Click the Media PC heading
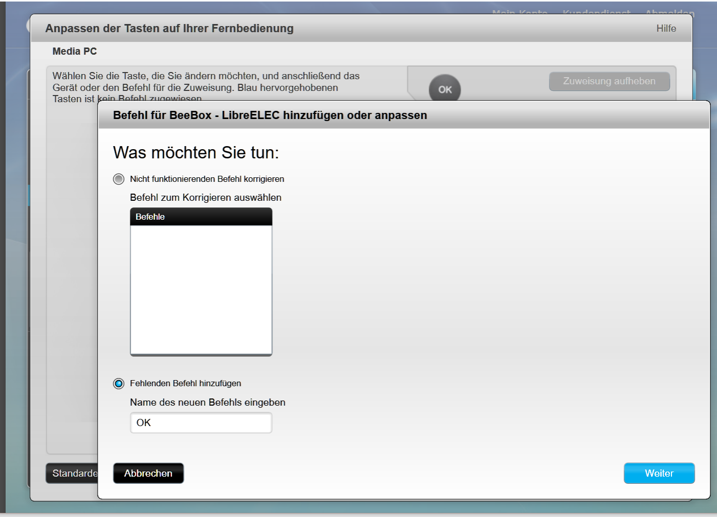The image size is (717, 517). (75, 52)
